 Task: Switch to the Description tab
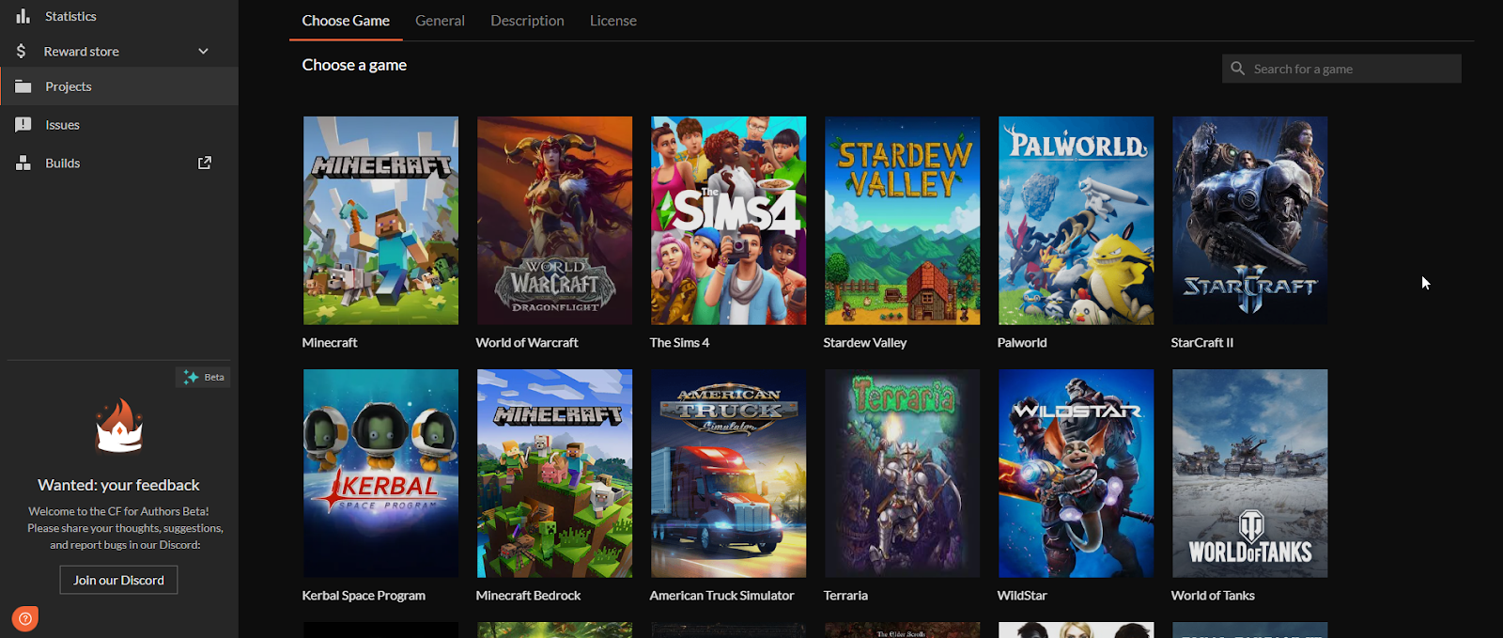pyautogui.click(x=527, y=21)
